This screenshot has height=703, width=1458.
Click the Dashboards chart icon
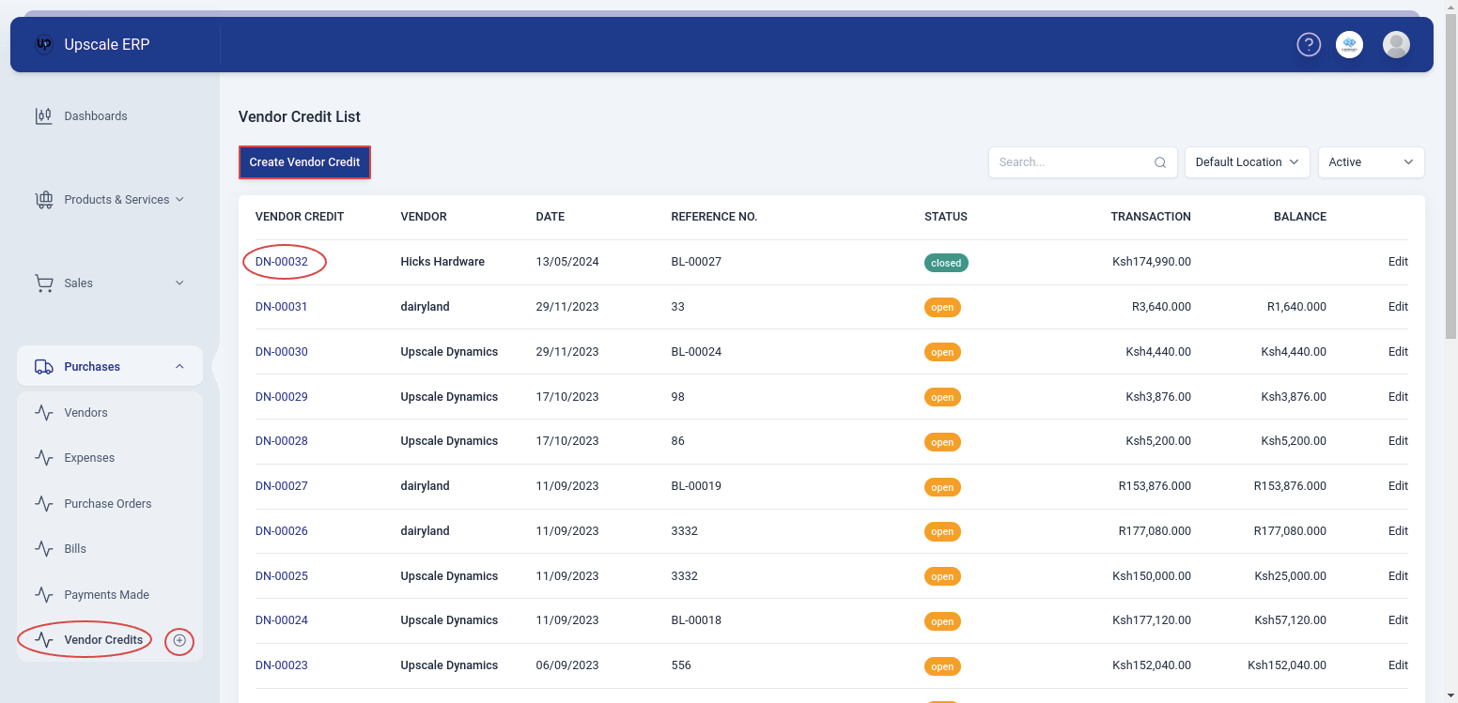point(43,116)
